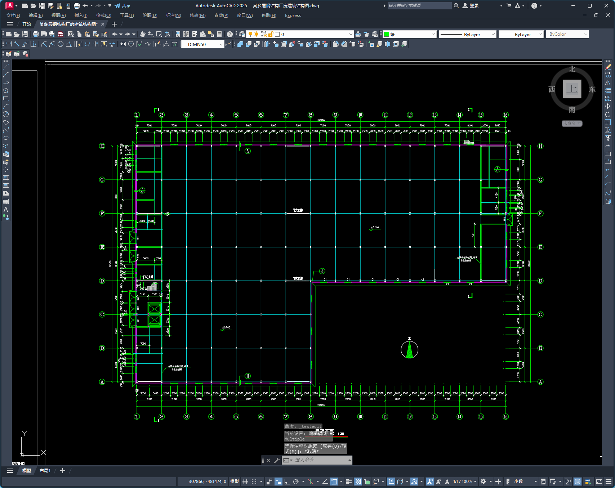Open the 文件(F) menu
The width and height of the screenshot is (615, 488).
click(13, 15)
